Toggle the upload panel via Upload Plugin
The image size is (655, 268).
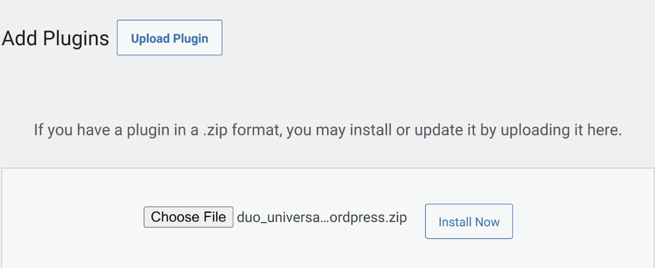(169, 38)
